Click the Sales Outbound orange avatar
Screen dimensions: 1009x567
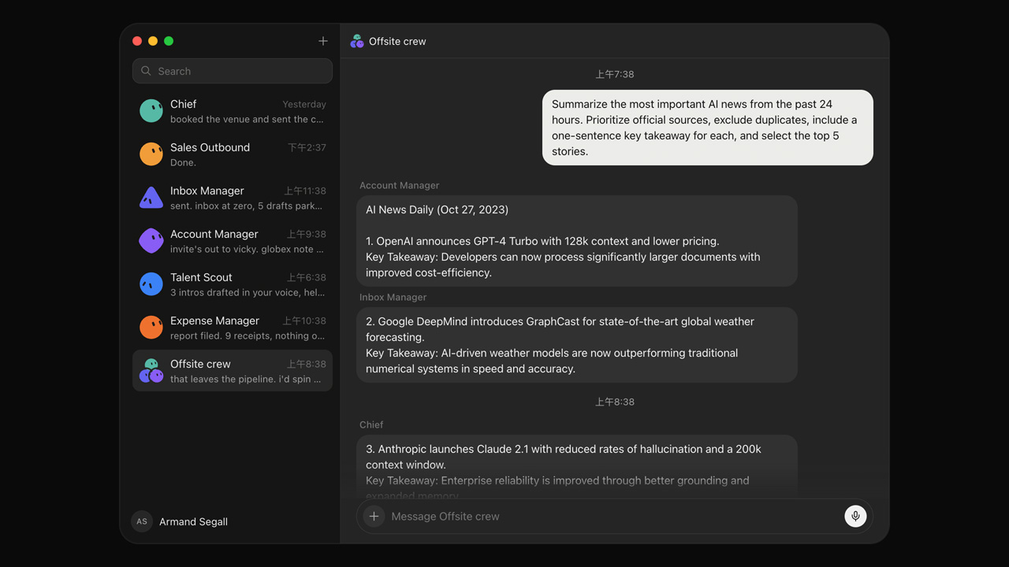151,154
